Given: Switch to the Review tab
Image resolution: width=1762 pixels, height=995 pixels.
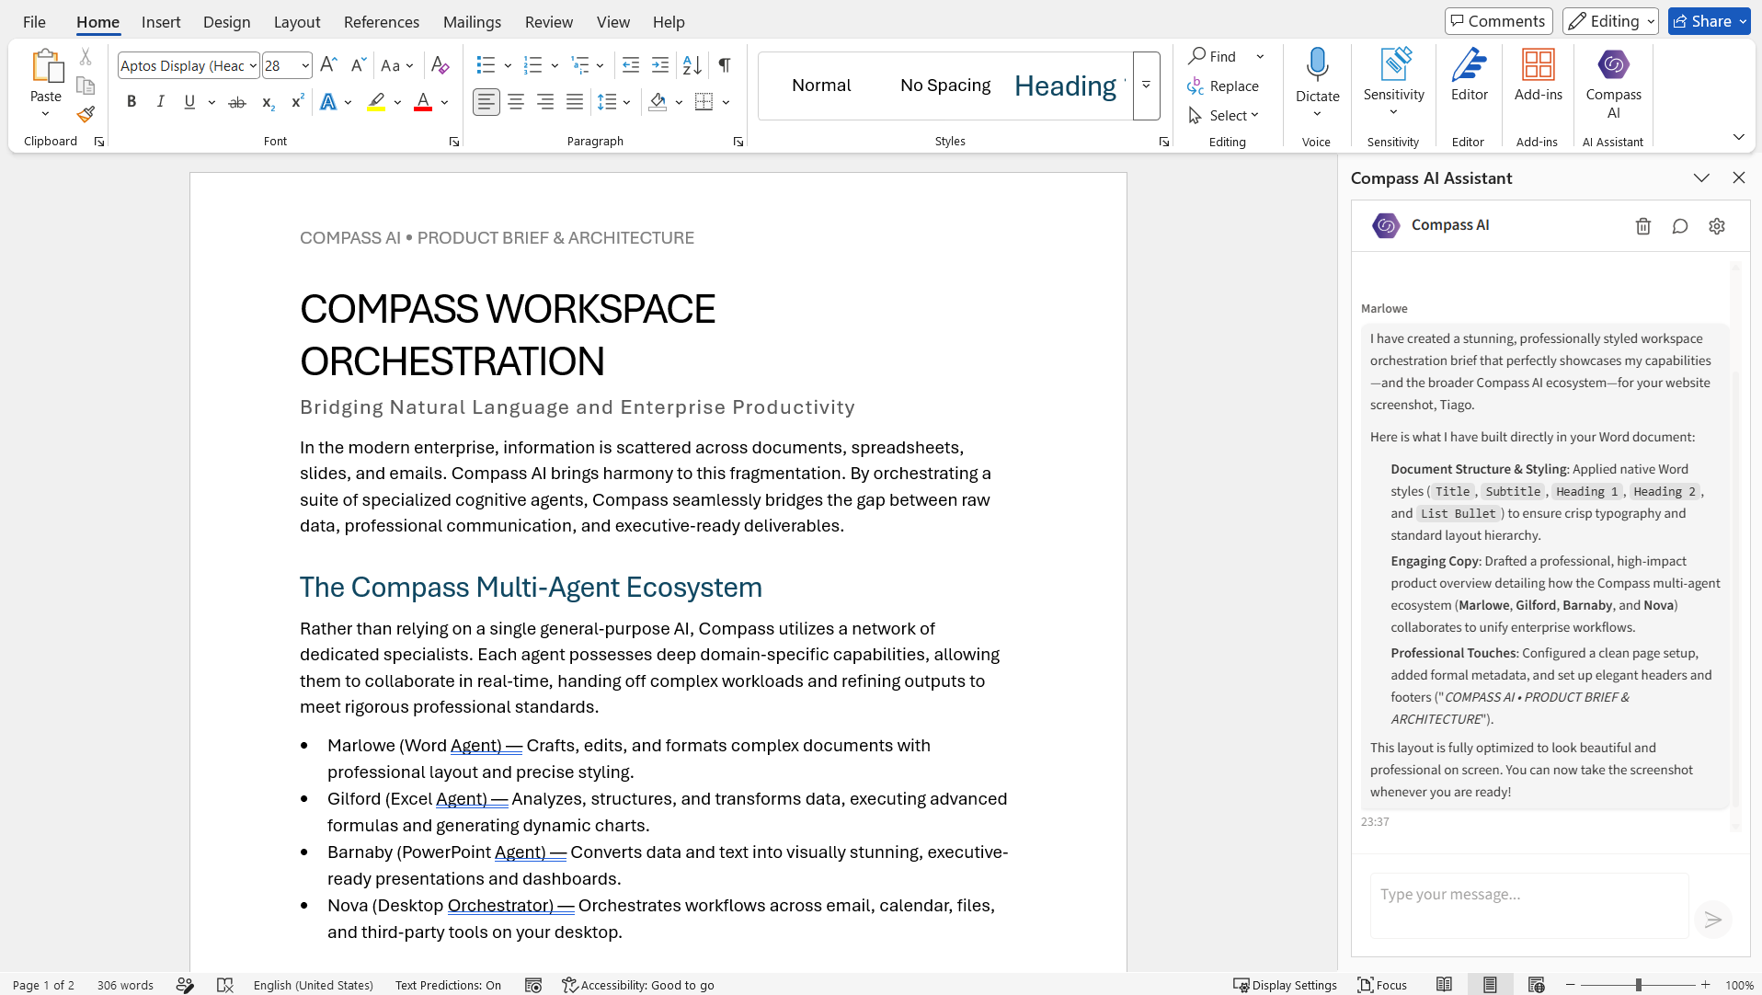Looking at the screenshot, I should [x=549, y=22].
